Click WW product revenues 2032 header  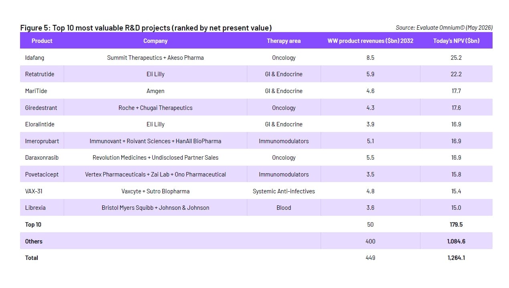[x=370, y=41]
